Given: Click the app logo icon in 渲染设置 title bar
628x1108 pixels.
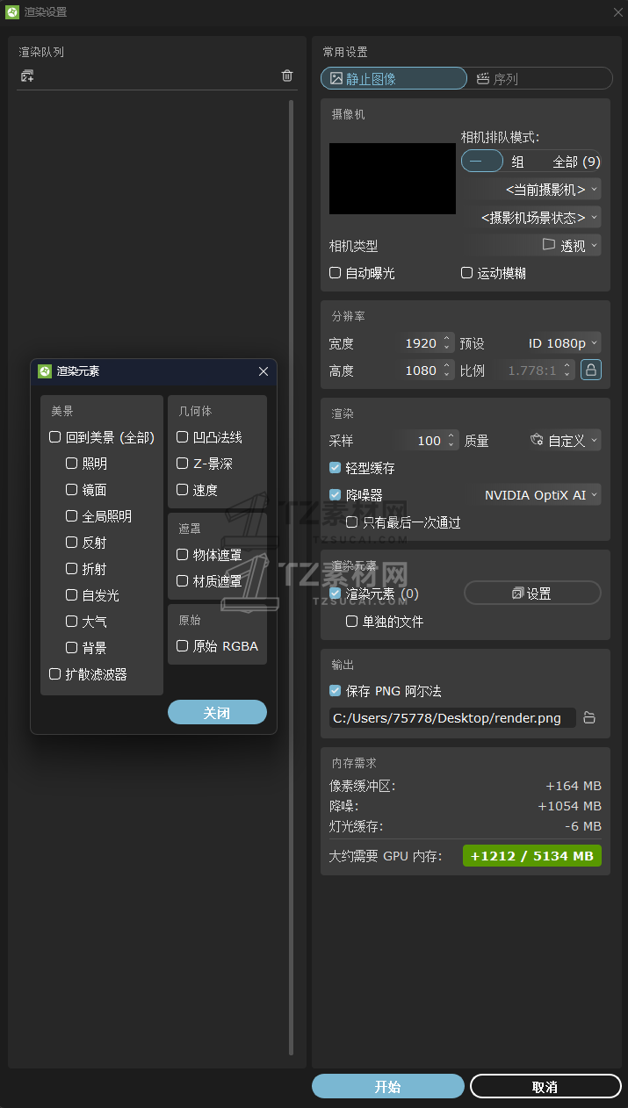Looking at the screenshot, I should pos(12,12).
